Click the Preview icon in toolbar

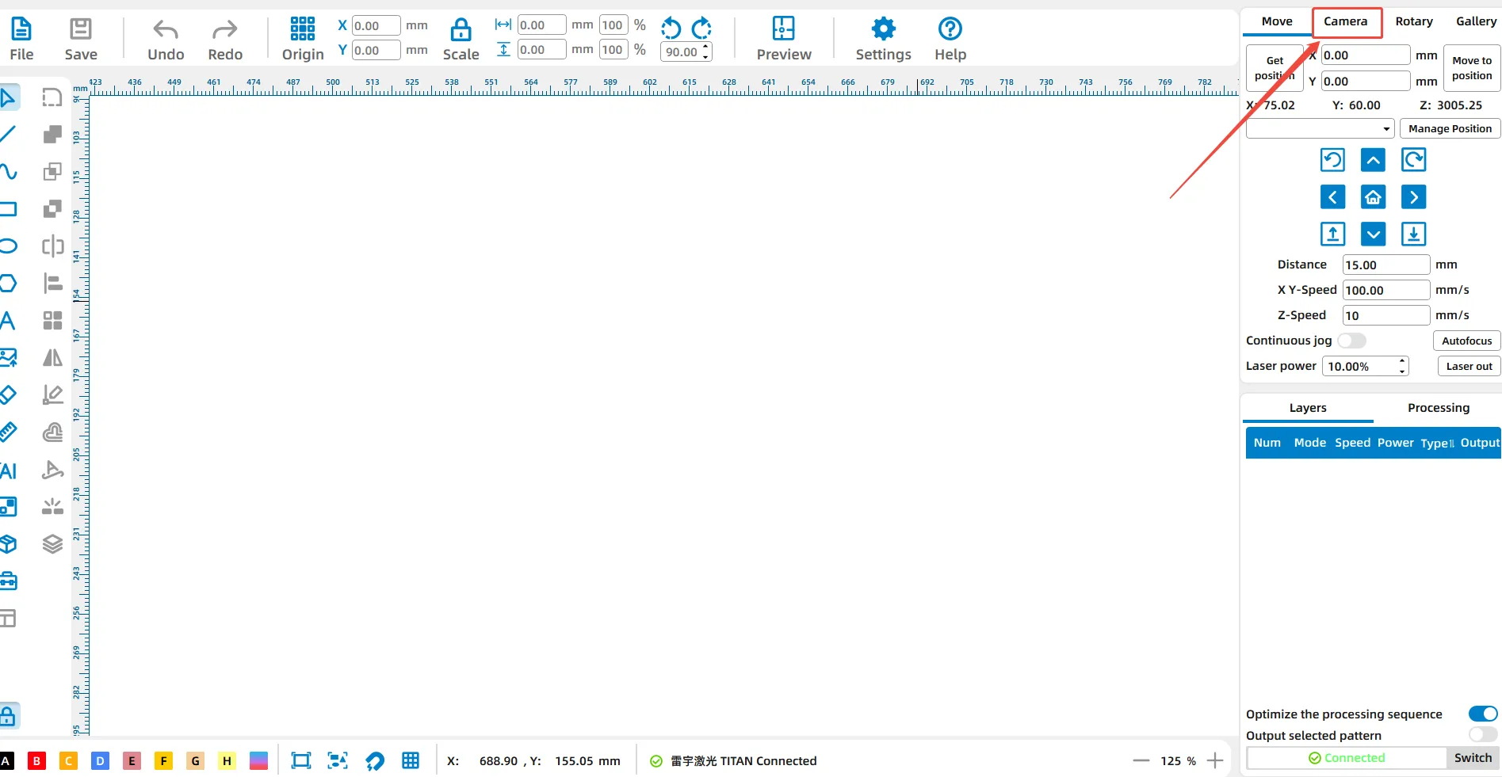(783, 29)
